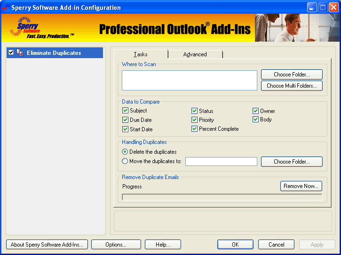
Task: Open About Sperry Software Add-Ins
Action: (x=47, y=245)
